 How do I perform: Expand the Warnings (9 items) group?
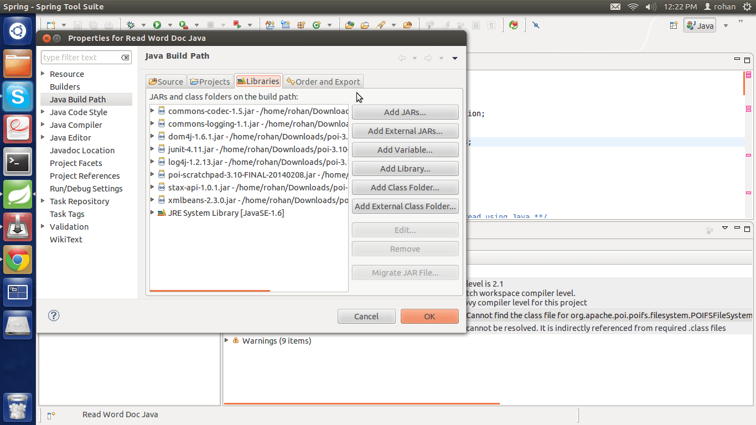[x=226, y=340]
